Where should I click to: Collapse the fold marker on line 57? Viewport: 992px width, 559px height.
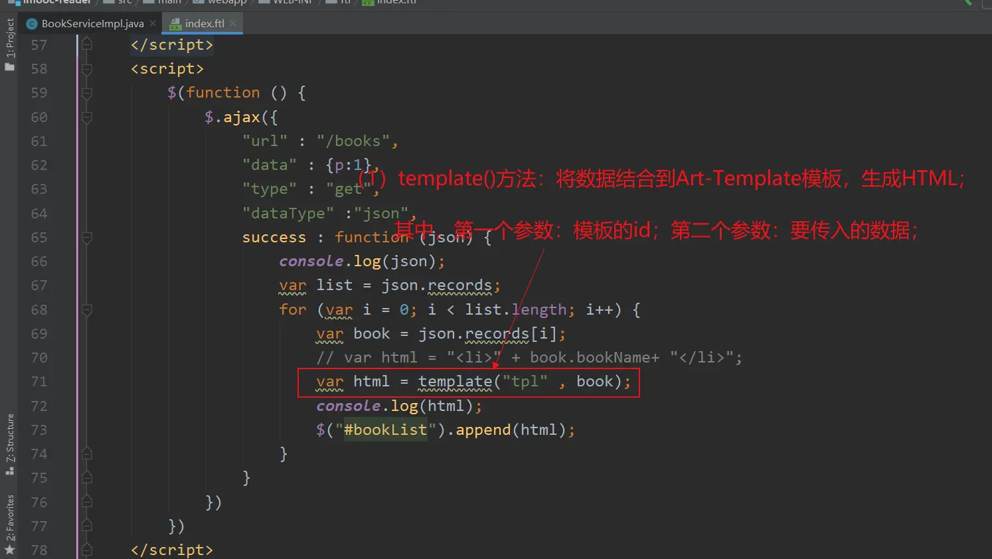pyautogui.click(x=86, y=44)
